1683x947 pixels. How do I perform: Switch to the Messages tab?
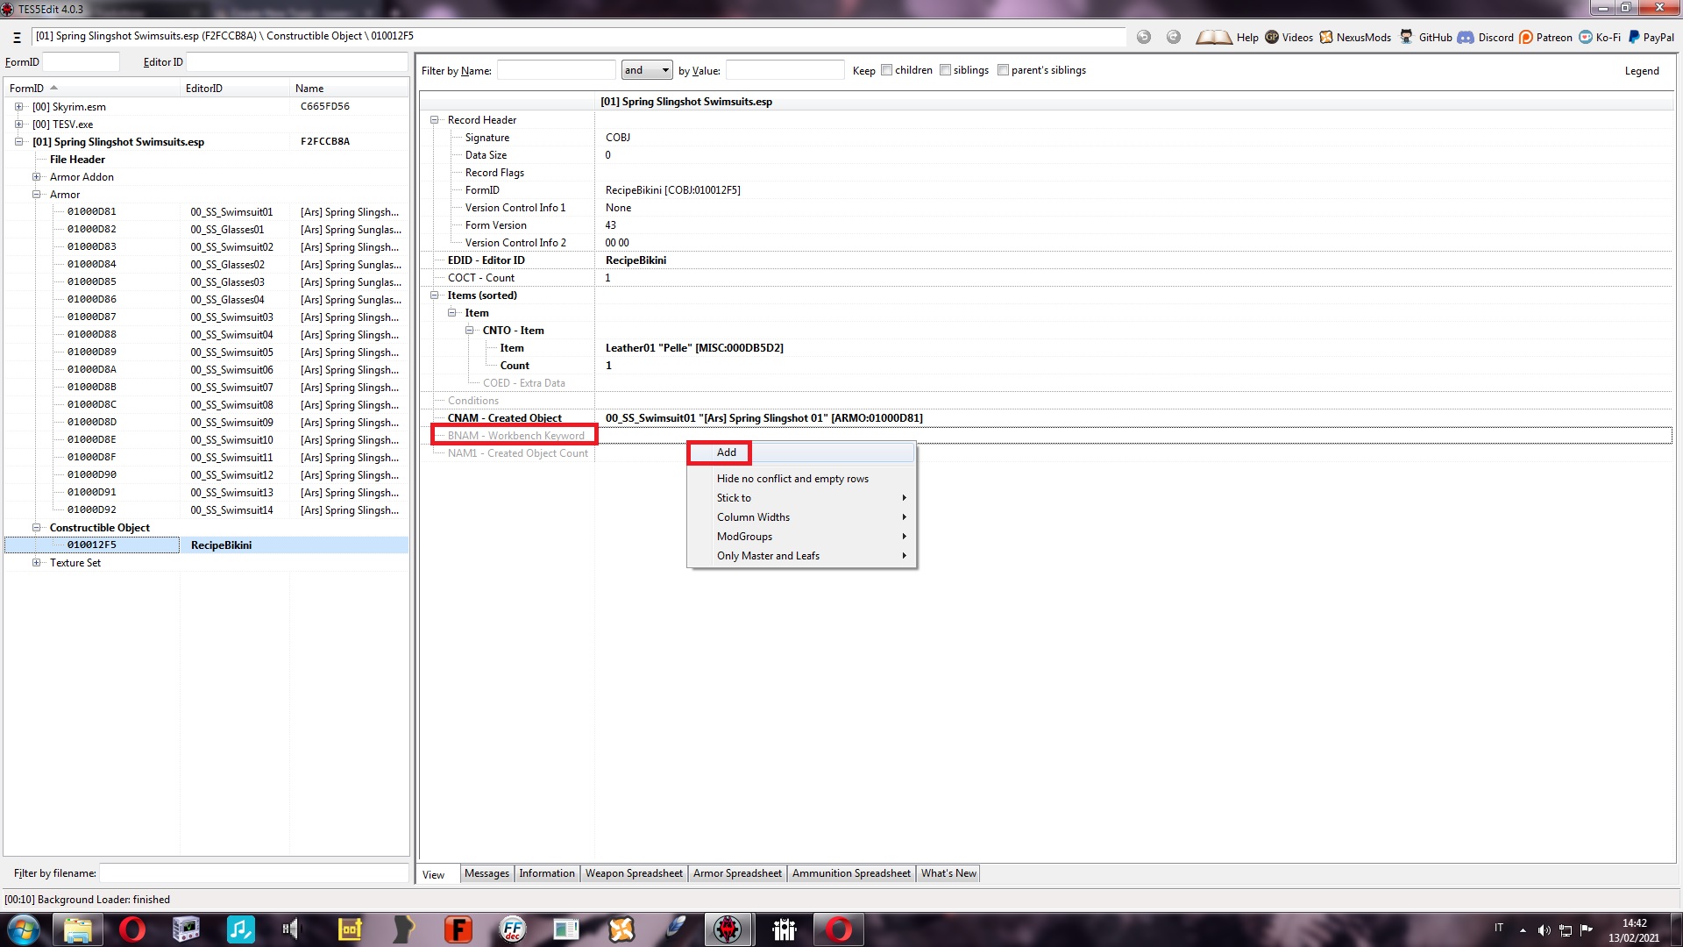(x=486, y=873)
